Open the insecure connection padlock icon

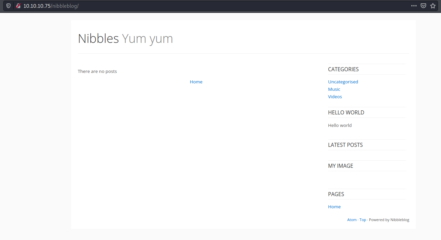[18, 6]
